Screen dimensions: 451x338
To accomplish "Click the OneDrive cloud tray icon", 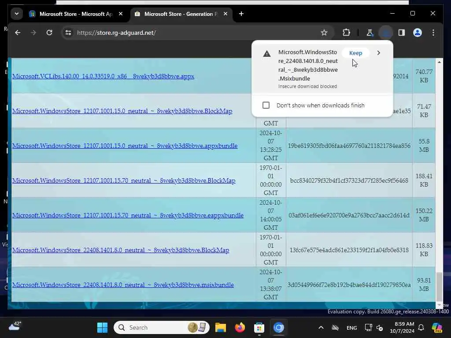I will coord(335,327).
